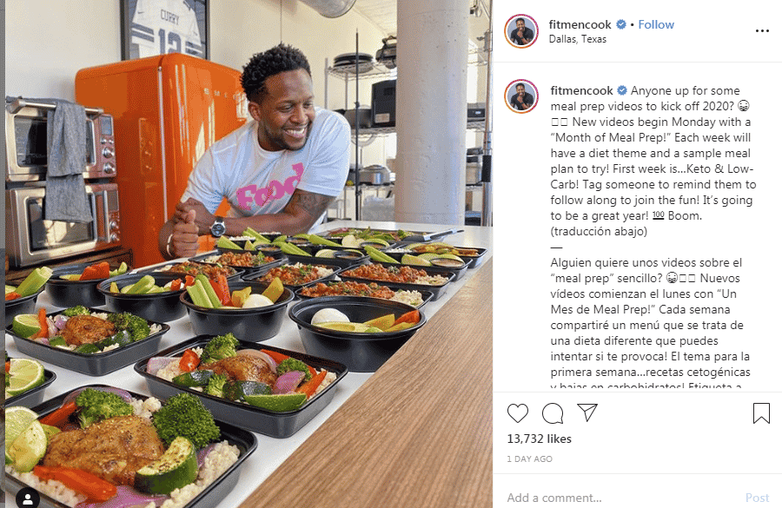Open fitmencook username in caption
This screenshot has width=782, height=508.
[581, 90]
